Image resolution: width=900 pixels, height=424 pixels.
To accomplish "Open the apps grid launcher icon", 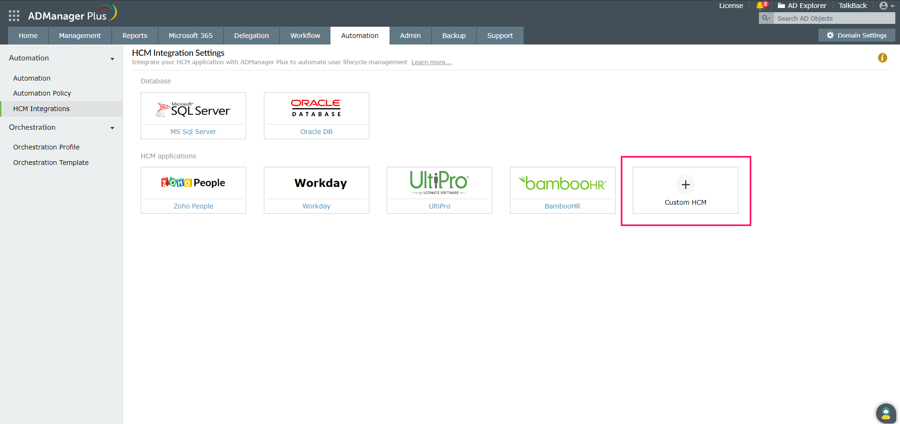I will pos(14,16).
